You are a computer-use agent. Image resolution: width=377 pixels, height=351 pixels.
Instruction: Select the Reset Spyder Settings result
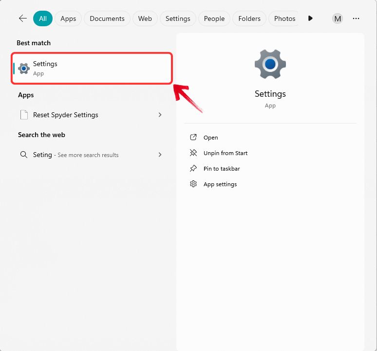[92, 115]
